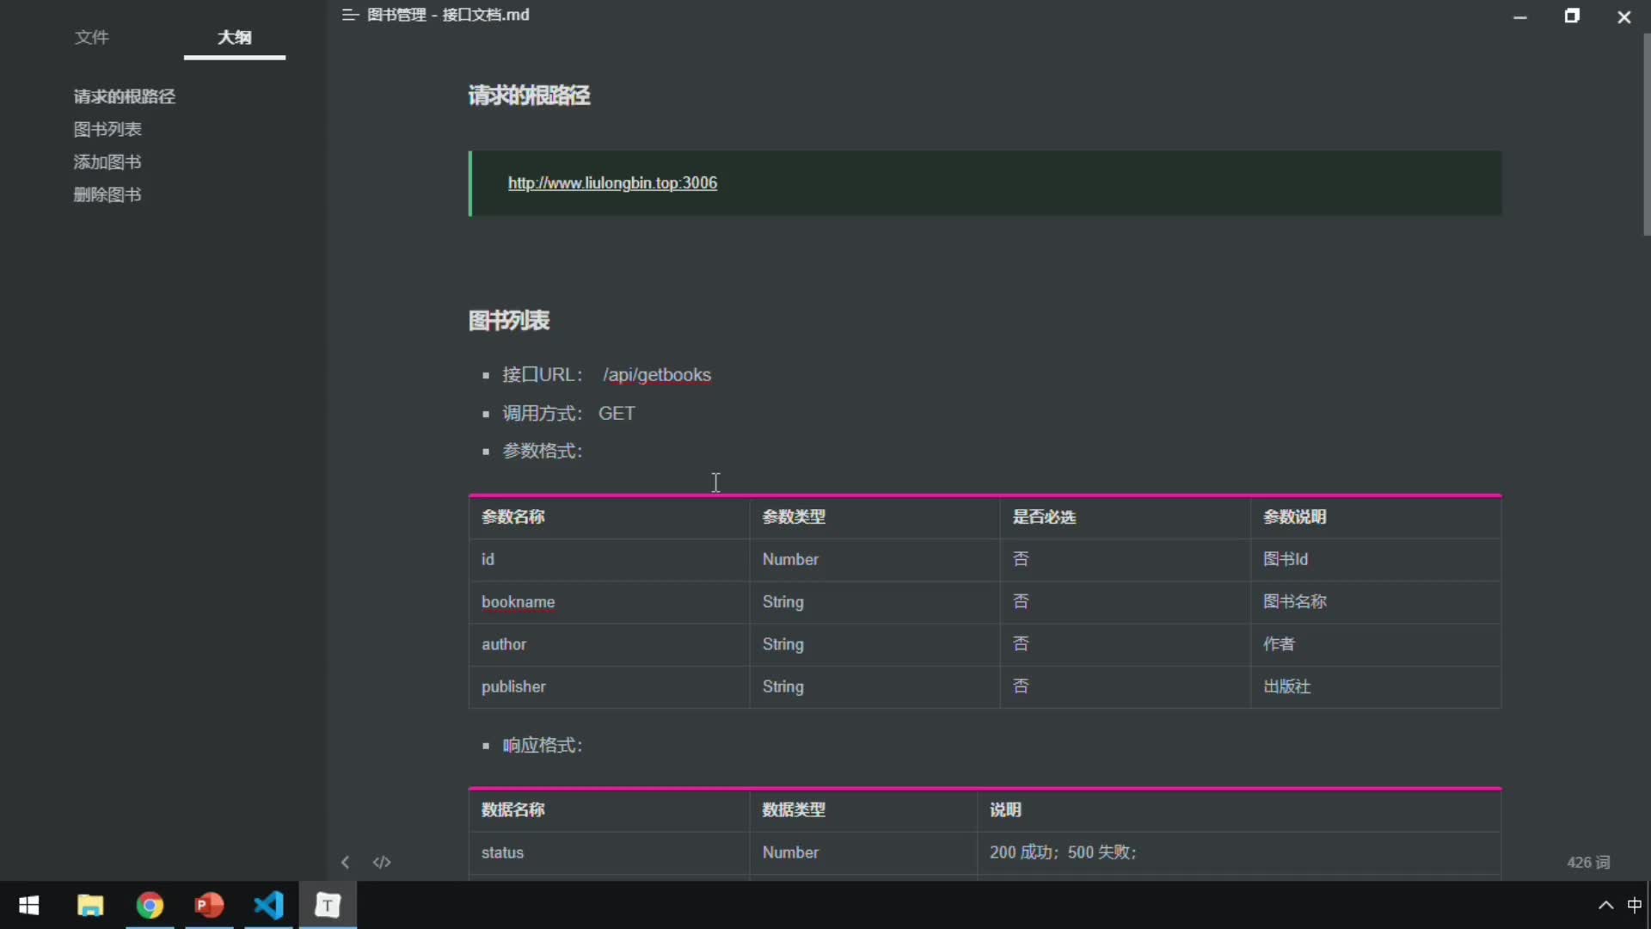Click the 图书名称 description cell

[1376, 602]
